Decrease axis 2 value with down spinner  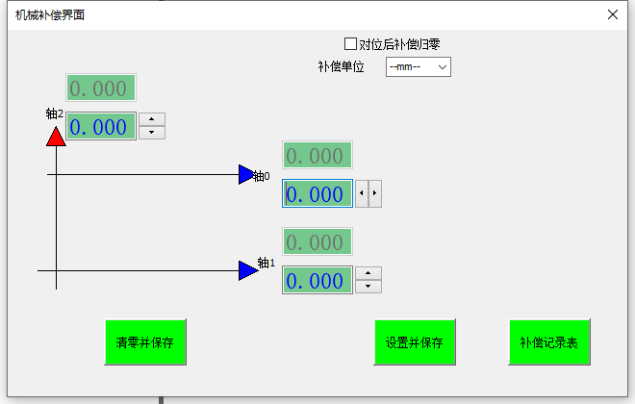152,133
